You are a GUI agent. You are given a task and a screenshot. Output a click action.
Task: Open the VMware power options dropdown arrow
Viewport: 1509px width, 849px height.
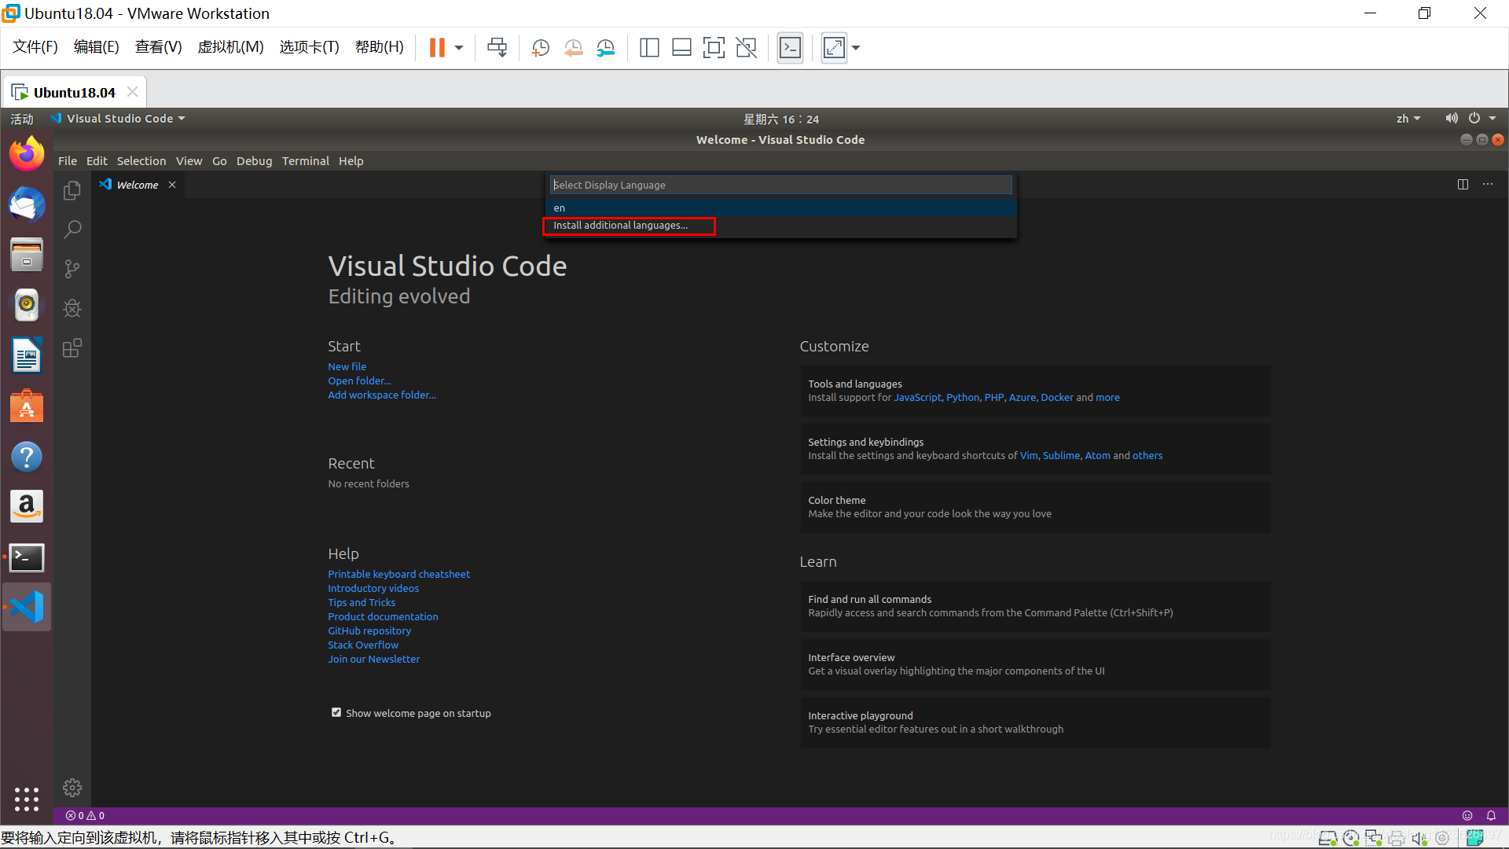pos(459,48)
